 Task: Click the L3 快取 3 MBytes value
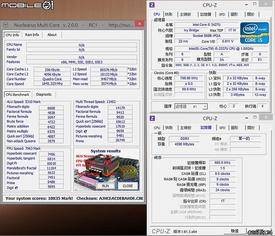(238, 95)
